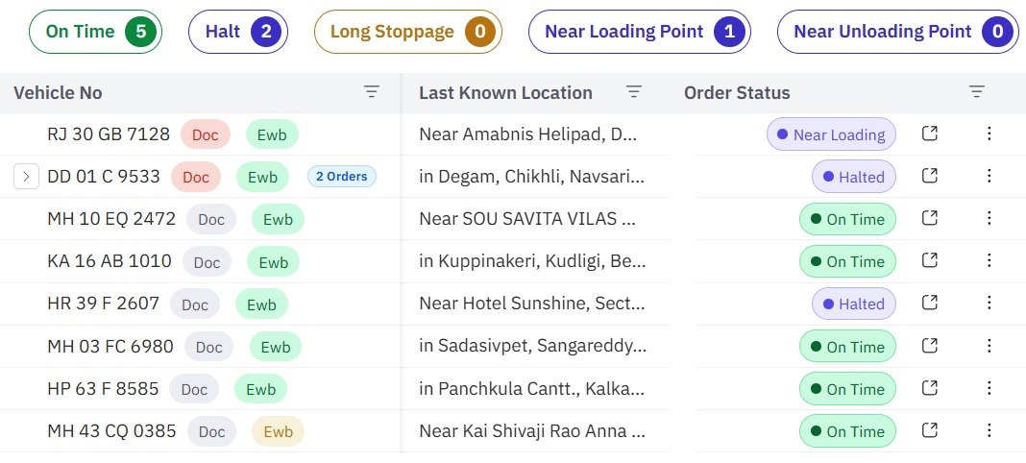Click location in Degam, Chikhli, Navsari

[531, 177]
